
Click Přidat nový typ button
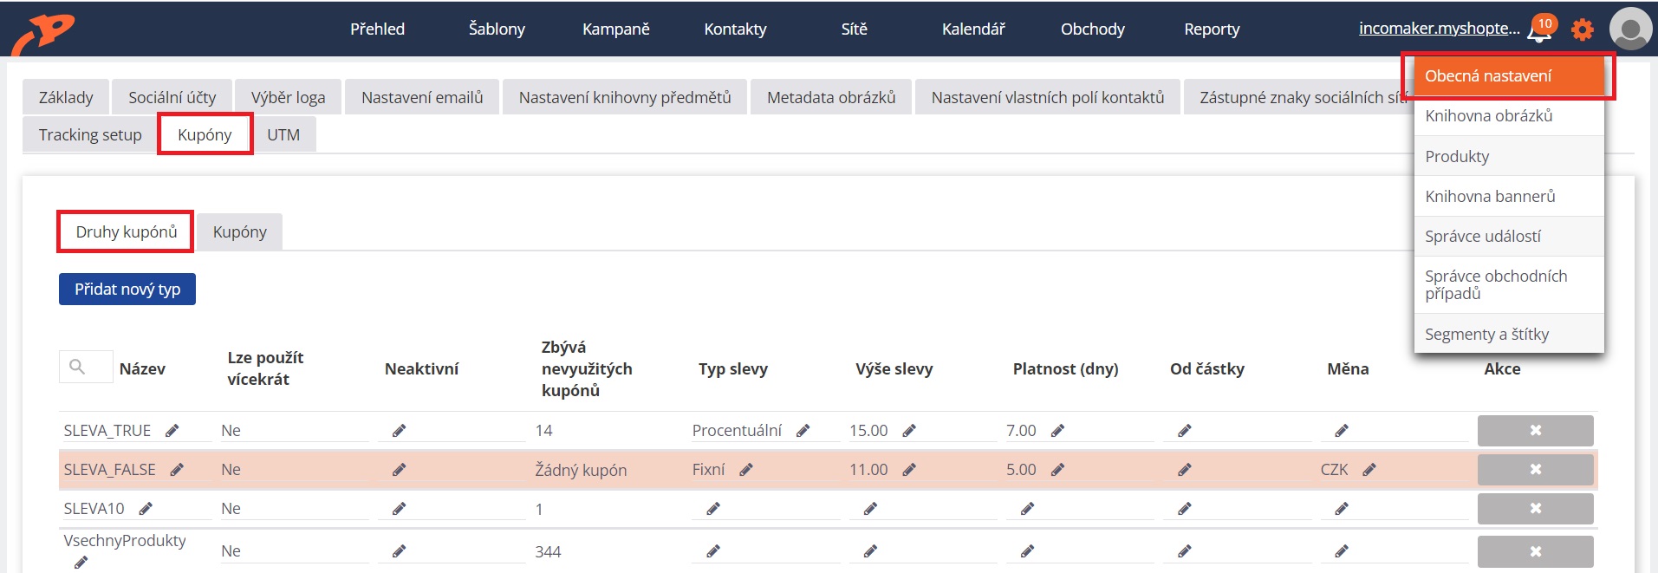tap(127, 289)
